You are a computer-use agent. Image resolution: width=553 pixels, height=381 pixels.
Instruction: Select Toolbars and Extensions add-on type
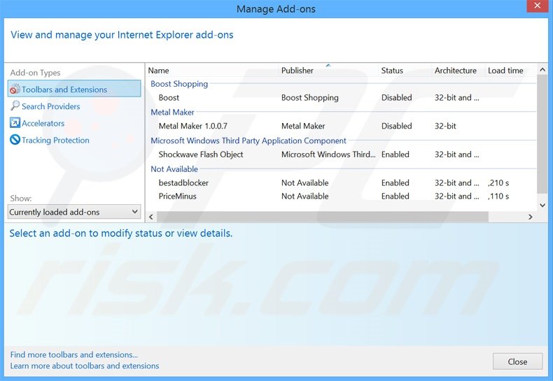point(74,89)
